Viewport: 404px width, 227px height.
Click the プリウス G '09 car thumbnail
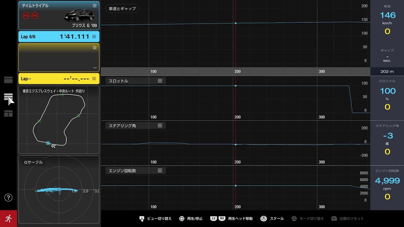(79, 15)
